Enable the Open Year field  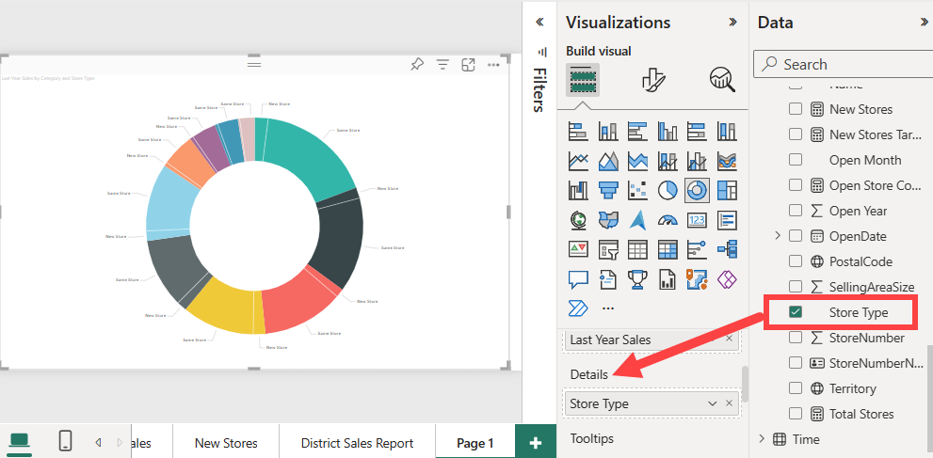[x=796, y=211]
